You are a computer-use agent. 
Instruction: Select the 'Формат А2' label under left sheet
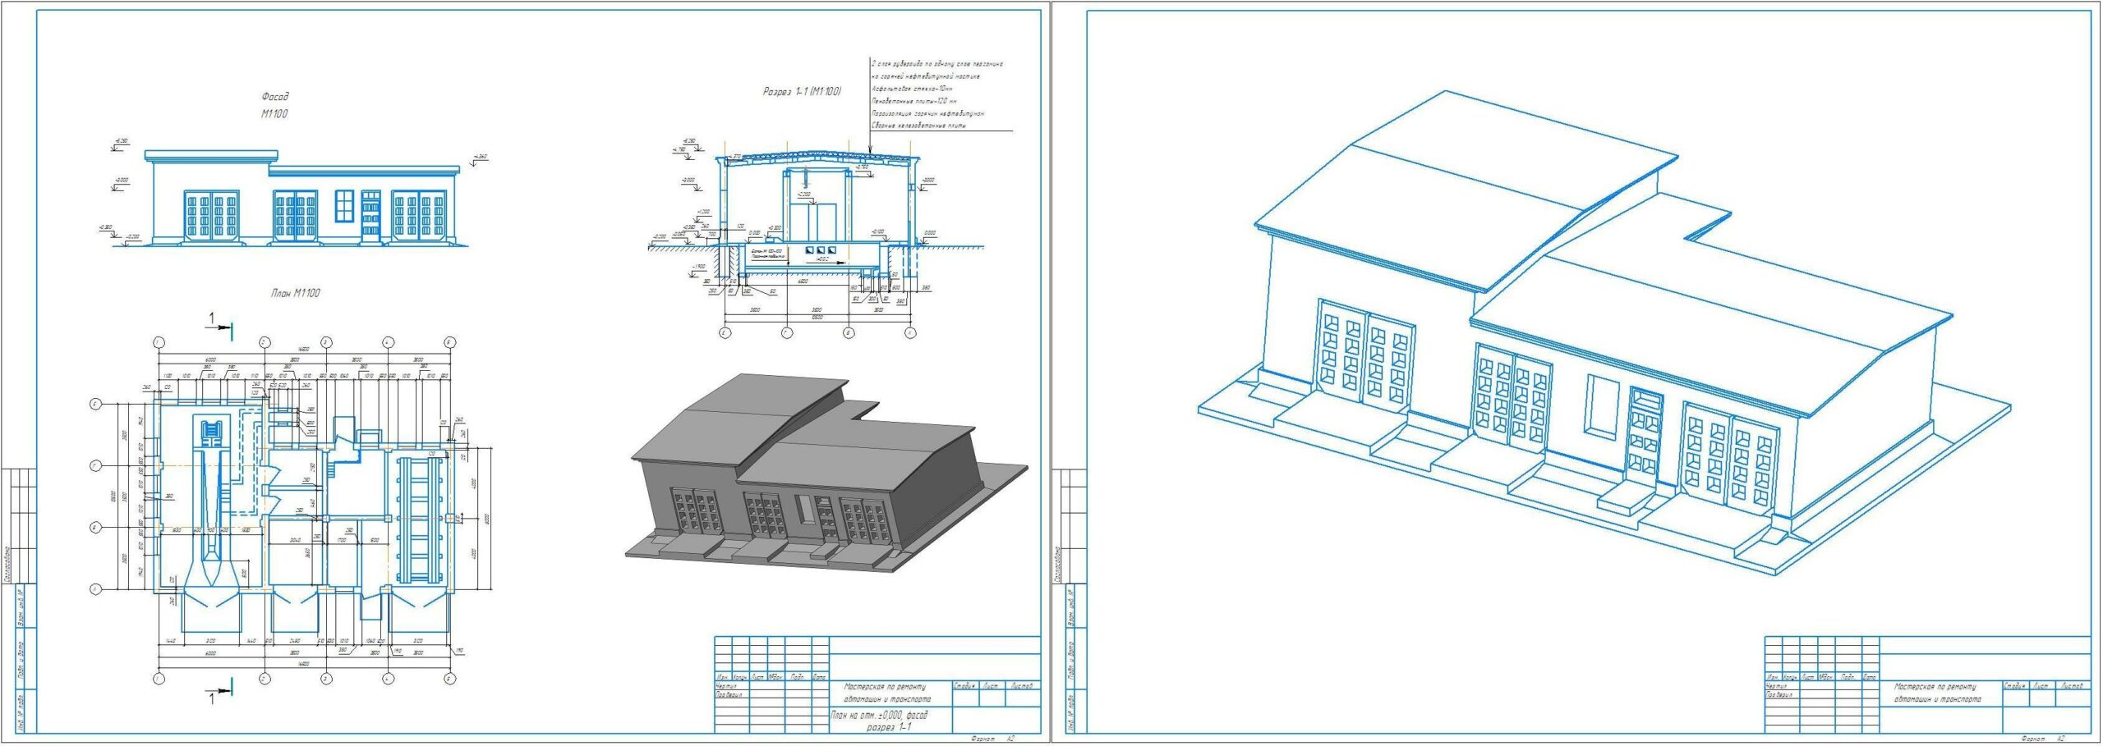click(x=992, y=739)
